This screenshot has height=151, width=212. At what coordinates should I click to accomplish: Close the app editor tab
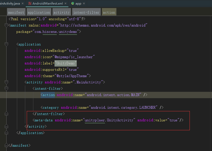[x=84, y=4]
